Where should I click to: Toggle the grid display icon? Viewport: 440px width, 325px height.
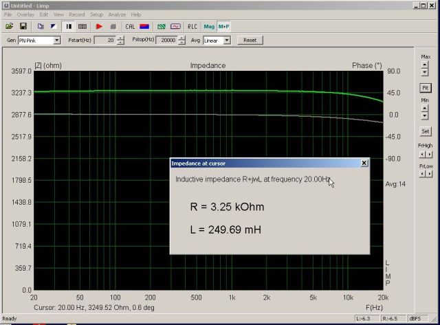point(82,26)
